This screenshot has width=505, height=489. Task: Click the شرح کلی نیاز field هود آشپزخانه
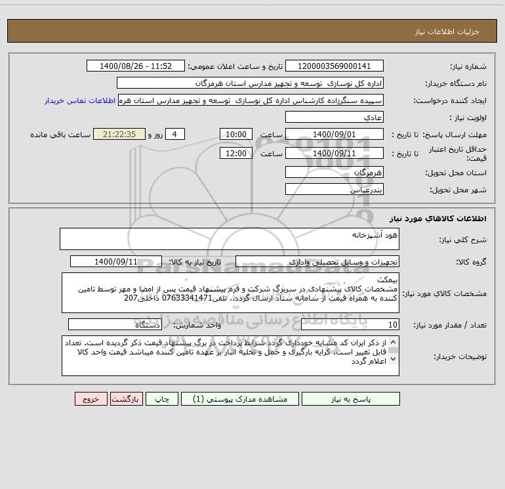(x=230, y=239)
